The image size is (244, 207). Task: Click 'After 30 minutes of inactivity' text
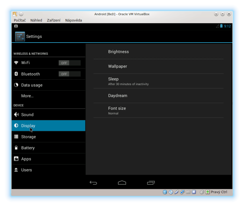tap(128, 84)
